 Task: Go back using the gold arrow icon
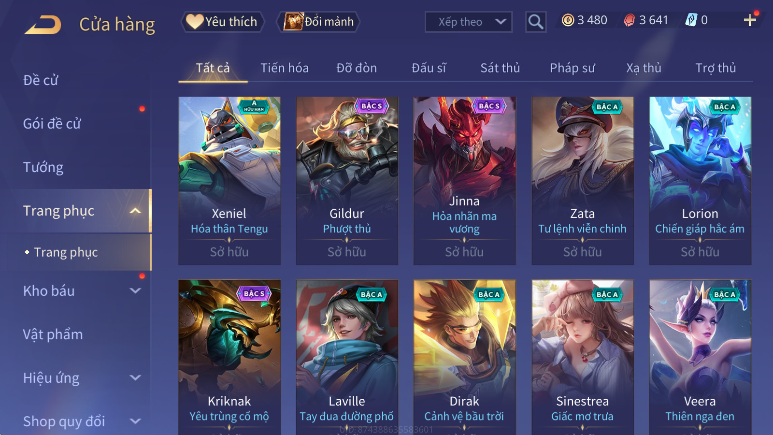point(43,24)
